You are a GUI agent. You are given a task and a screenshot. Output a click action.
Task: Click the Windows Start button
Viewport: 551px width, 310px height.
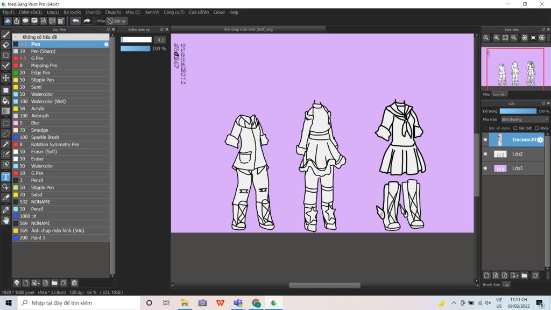pyautogui.click(x=9, y=302)
